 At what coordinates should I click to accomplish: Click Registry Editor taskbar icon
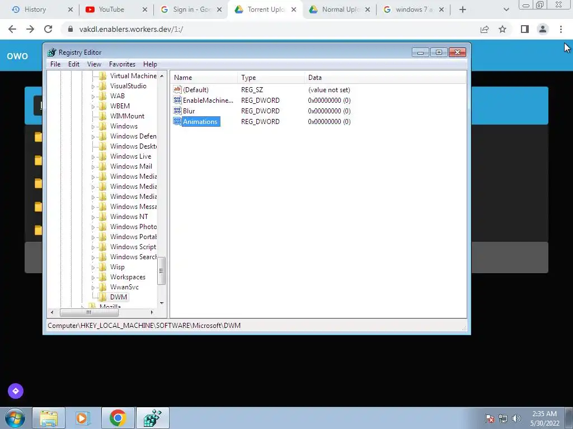(x=152, y=418)
